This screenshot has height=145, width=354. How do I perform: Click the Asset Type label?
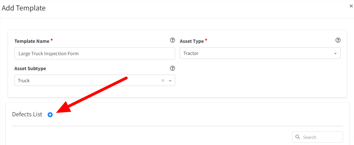point(192,41)
